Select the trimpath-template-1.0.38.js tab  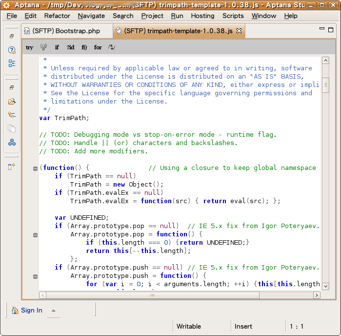coord(179,31)
